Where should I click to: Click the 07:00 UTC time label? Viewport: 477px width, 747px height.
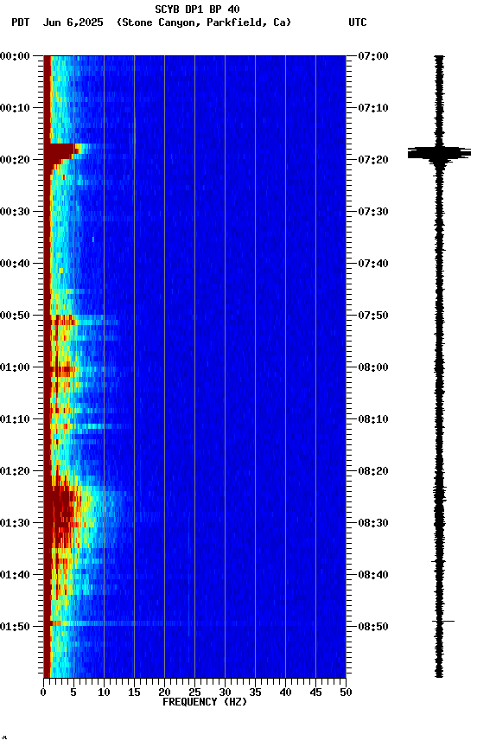373,56
